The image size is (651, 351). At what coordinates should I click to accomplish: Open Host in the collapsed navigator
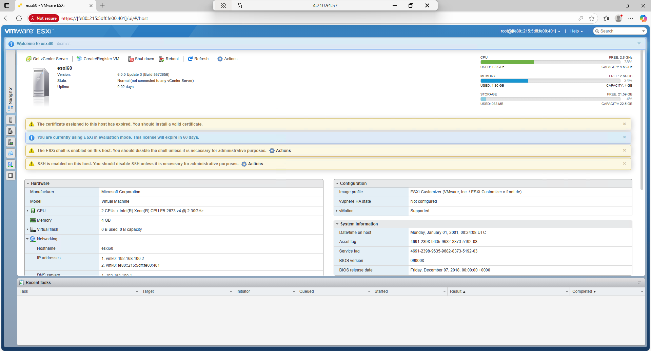11,120
